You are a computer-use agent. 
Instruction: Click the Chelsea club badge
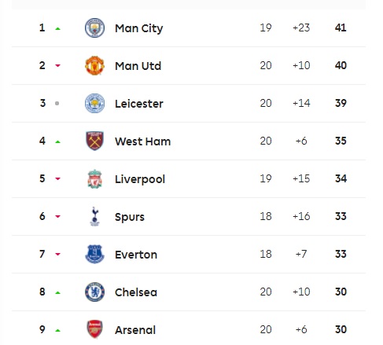[x=94, y=292]
